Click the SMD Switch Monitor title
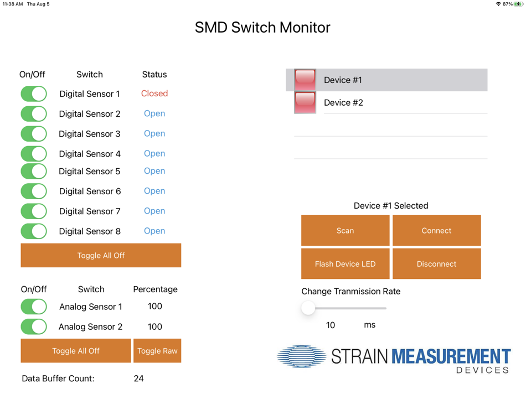 click(x=262, y=27)
